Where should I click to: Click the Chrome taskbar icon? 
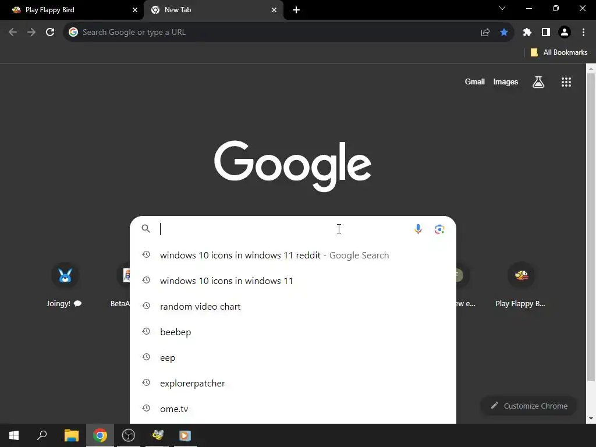click(x=100, y=435)
